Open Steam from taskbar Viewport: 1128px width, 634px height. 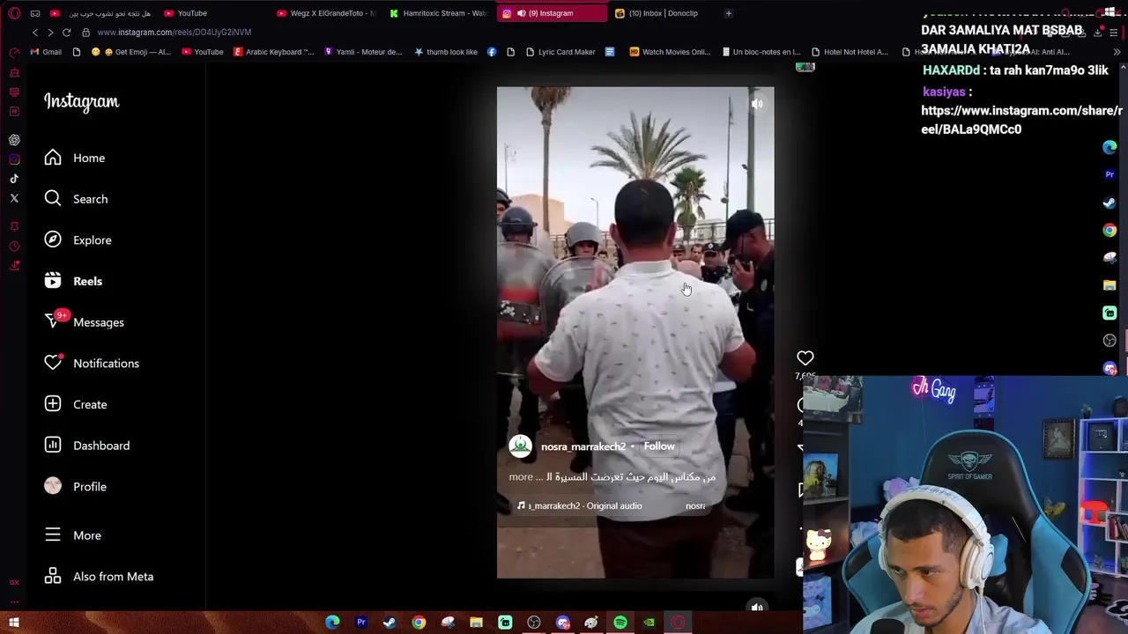click(x=390, y=623)
